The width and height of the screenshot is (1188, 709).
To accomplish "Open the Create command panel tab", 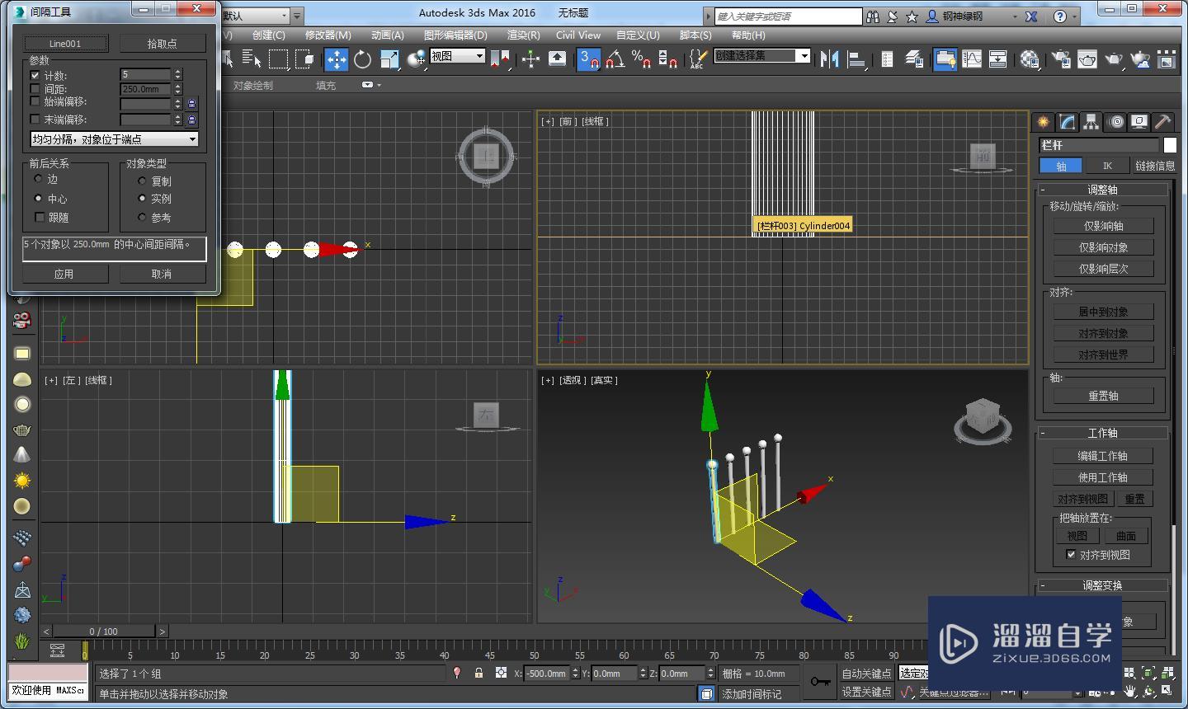I will (x=1044, y=122).
